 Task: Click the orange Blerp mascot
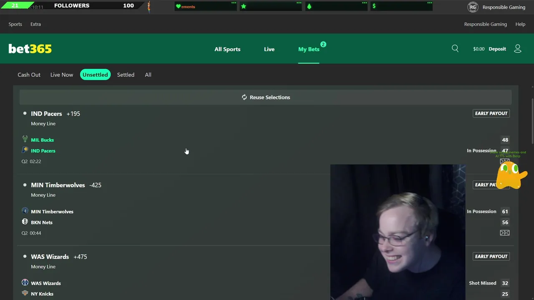pyautogui.click(x=512, y=175)
